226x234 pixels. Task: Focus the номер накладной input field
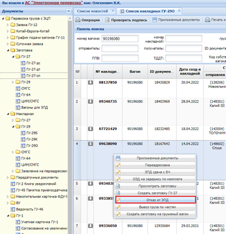tap(184, 39)
